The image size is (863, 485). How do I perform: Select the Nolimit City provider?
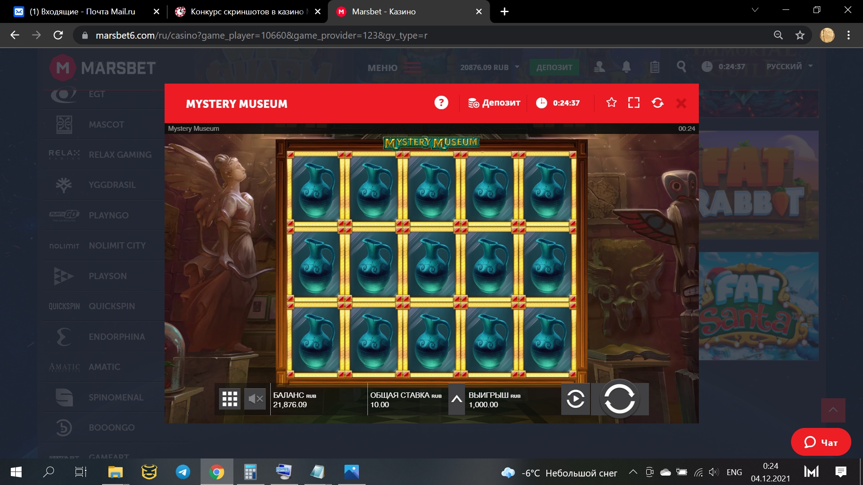point(104,245)
